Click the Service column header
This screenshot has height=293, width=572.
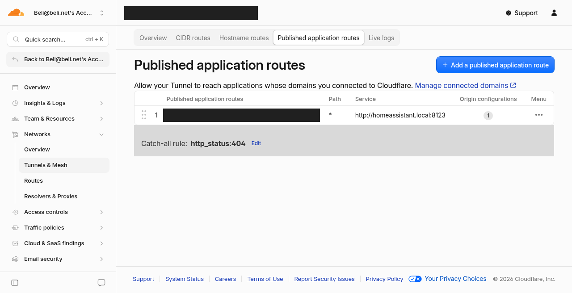pos(366,99)
